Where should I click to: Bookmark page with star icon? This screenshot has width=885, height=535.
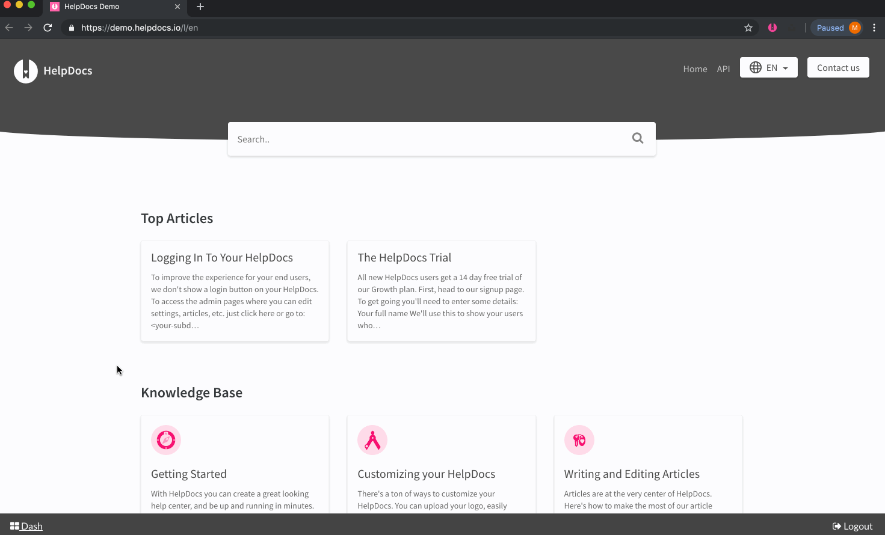pyautogui.click(x=748, y=28)
